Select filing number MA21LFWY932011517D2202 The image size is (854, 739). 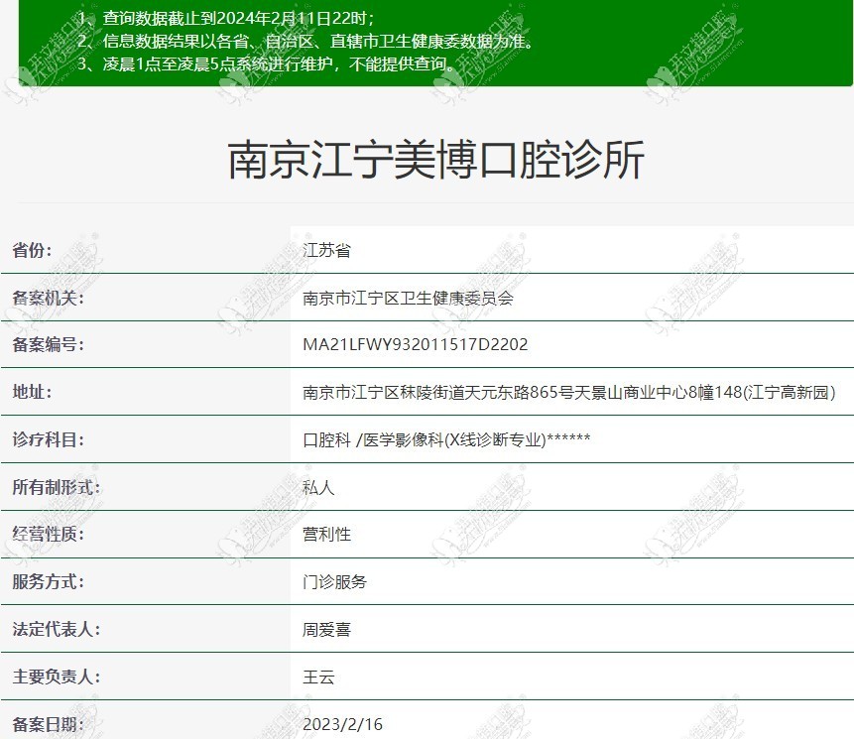(415, 345)
